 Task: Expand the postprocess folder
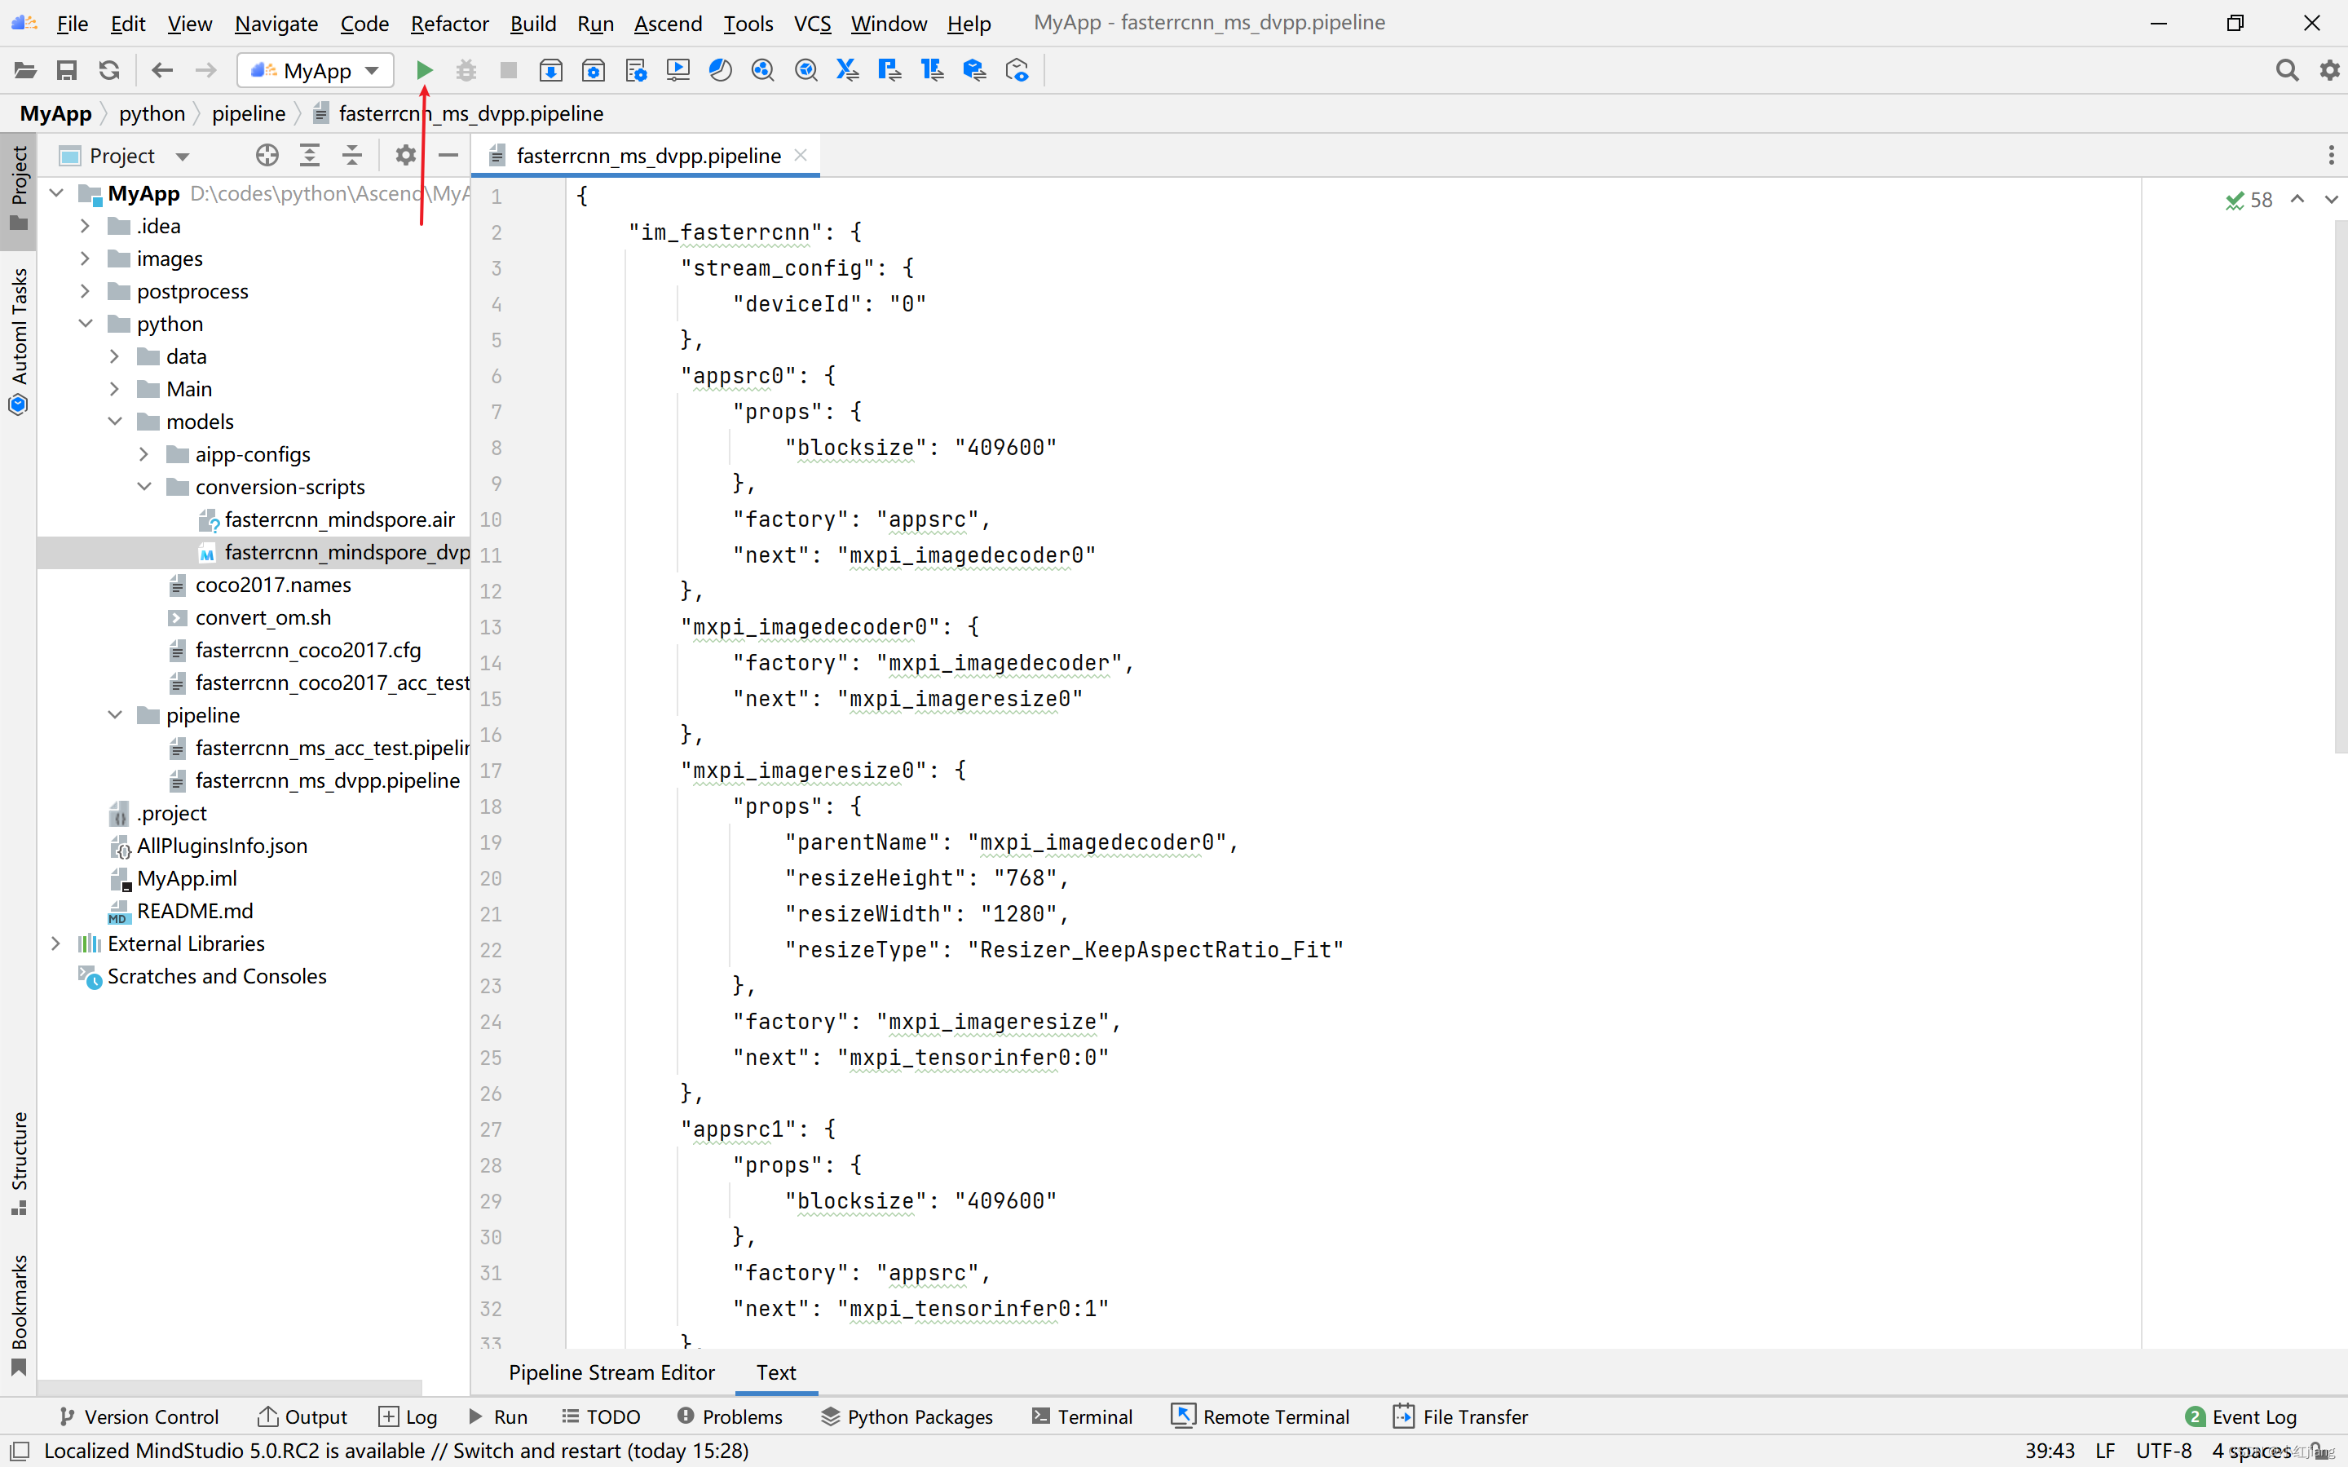[x=86, y=291]
